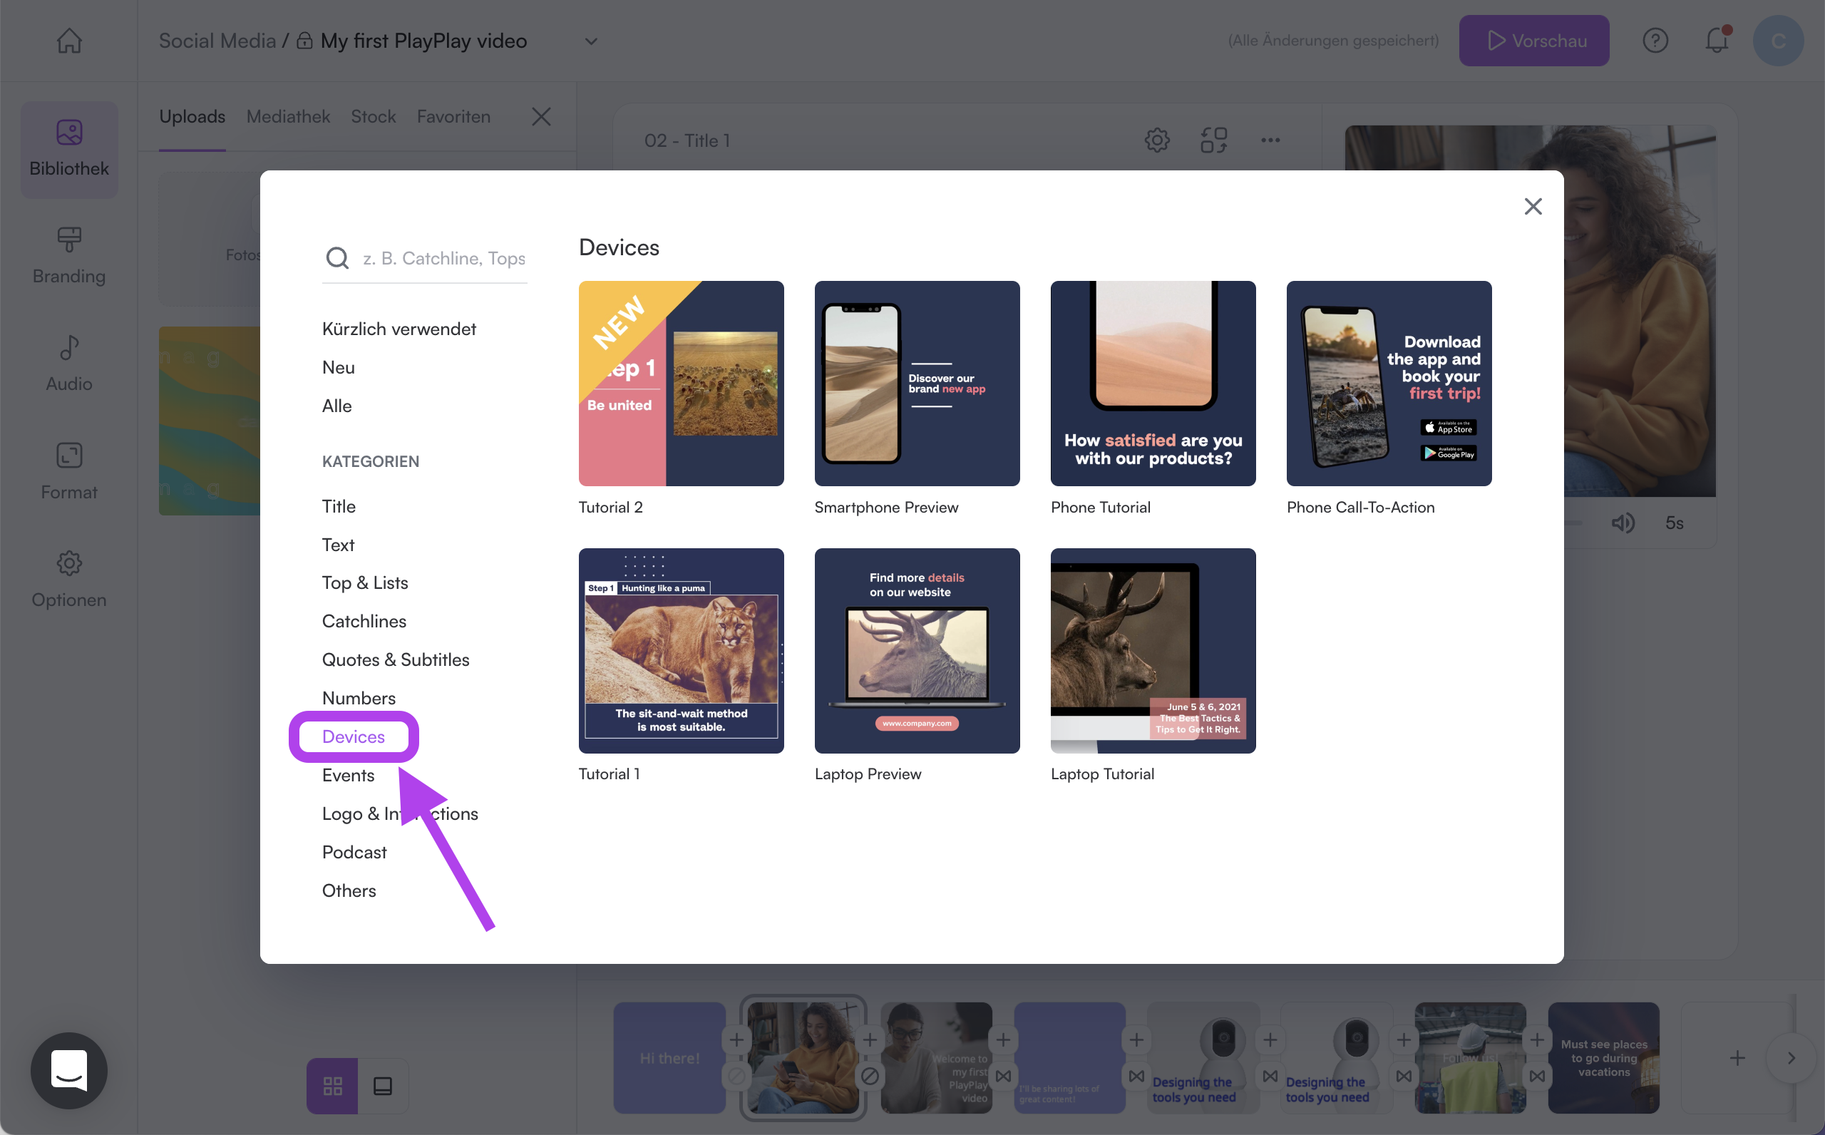The image size is (1825, 1135).
Task: Choose the Top & Lists category
Action: [365, 582]
